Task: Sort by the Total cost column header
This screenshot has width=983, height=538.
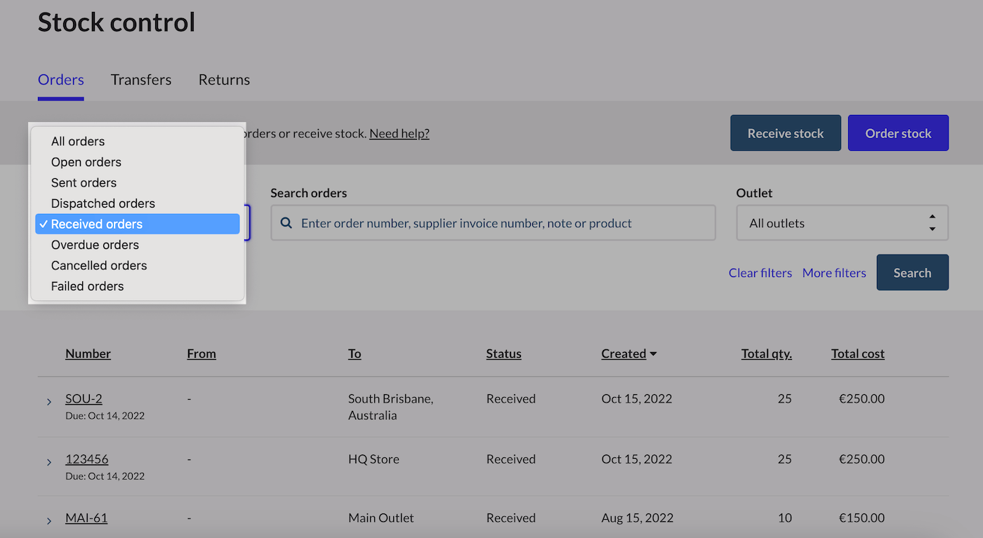Action: (x=858, y=354)
